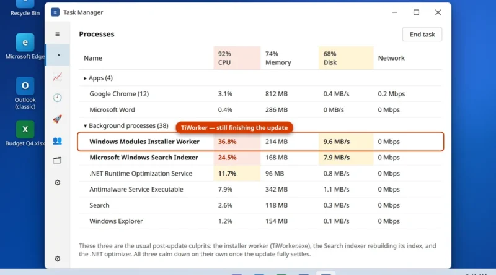Collapse the Background processes (38) group
496x275 pixels.
(85, 126)
